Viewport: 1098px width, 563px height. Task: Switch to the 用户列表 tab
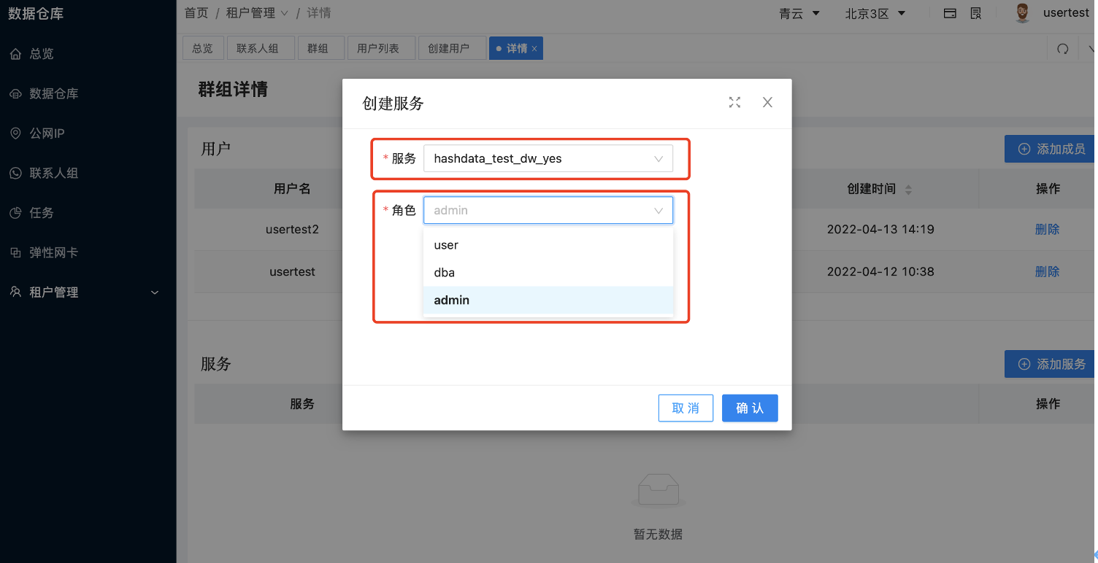pos(381,47)
